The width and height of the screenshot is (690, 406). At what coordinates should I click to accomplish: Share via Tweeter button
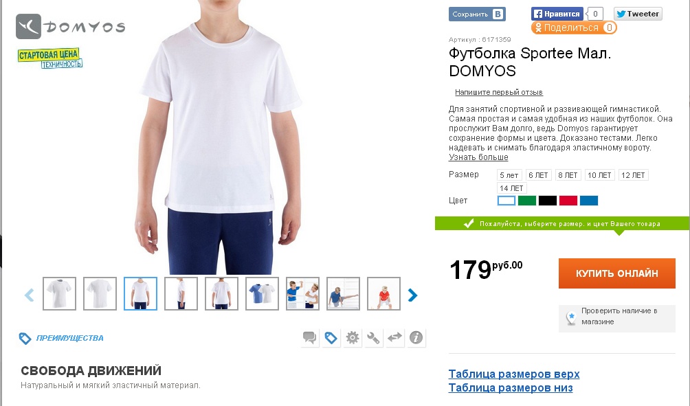[x=638, y=14]
